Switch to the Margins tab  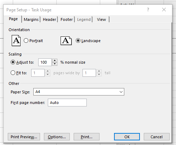click(x=31, y=19)
